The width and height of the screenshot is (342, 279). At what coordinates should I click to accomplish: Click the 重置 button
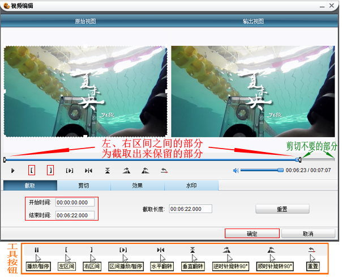[282, 209]
